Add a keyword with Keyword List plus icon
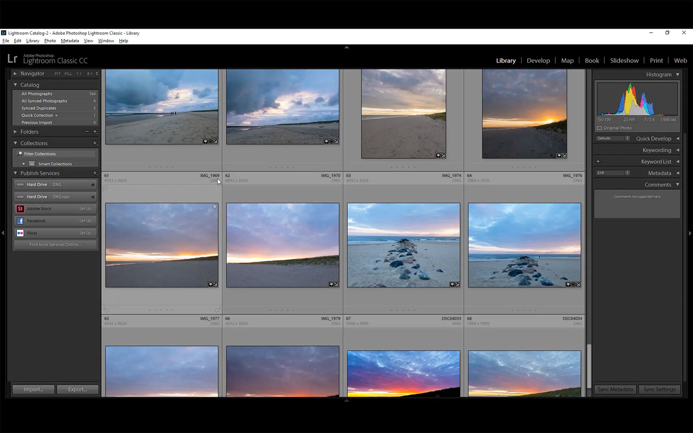693x433 pixels. [x=598, y=162]
